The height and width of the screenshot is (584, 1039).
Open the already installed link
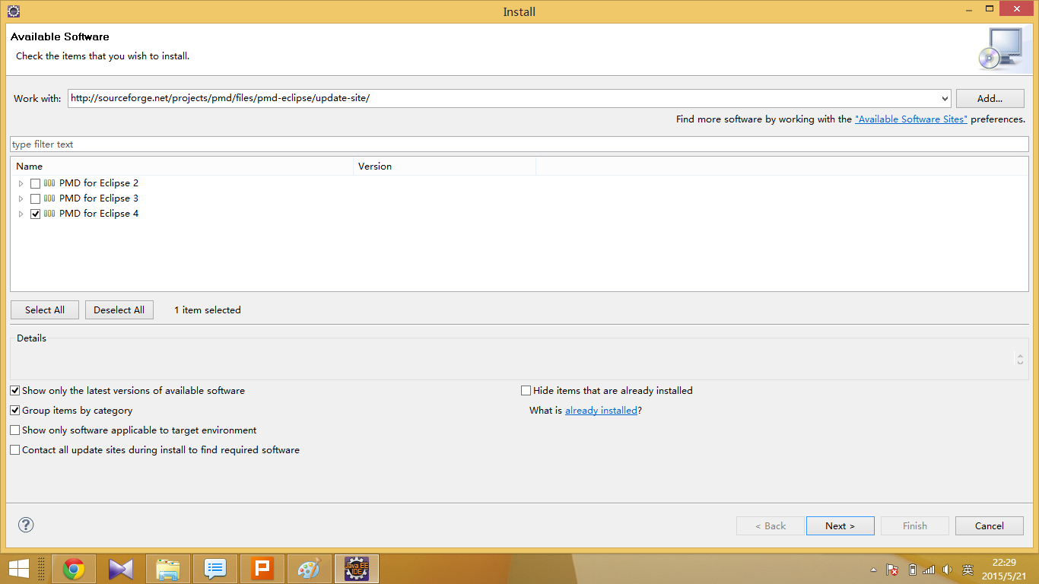[x=601, y=411]
